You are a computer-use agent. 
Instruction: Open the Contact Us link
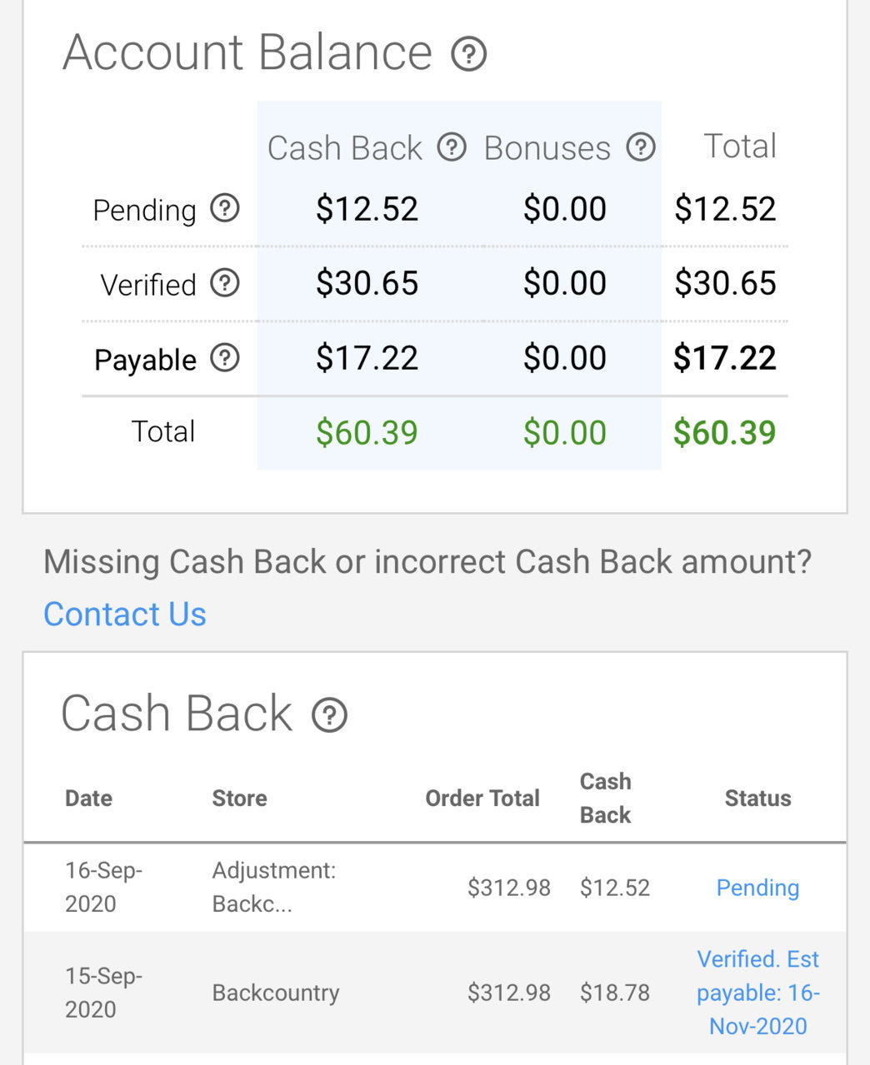(x=125, y=614)
